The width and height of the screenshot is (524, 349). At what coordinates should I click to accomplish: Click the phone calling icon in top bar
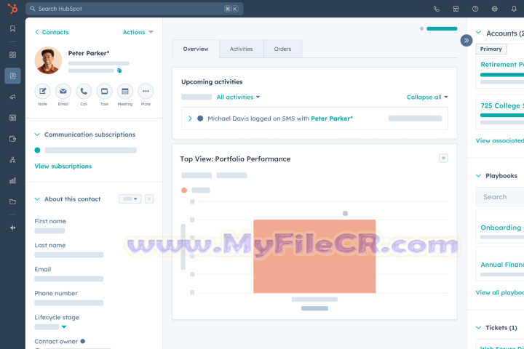click(x=436, y=9)
